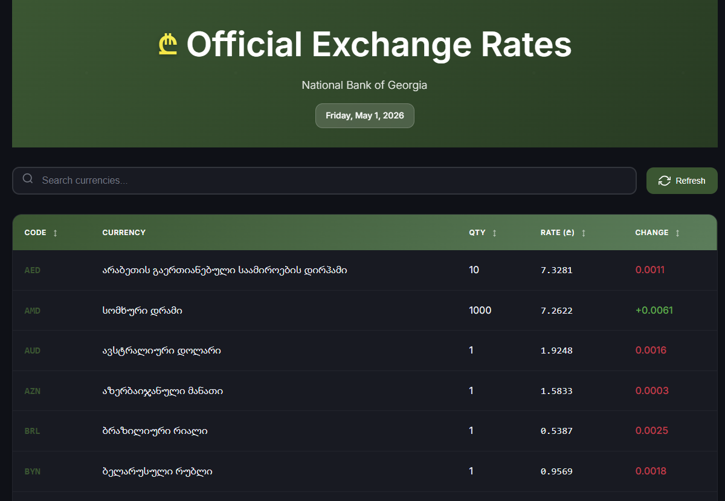This screenshot has width=725, height=501.
Task: Click the CODE column header label
Action: [35, 233]
